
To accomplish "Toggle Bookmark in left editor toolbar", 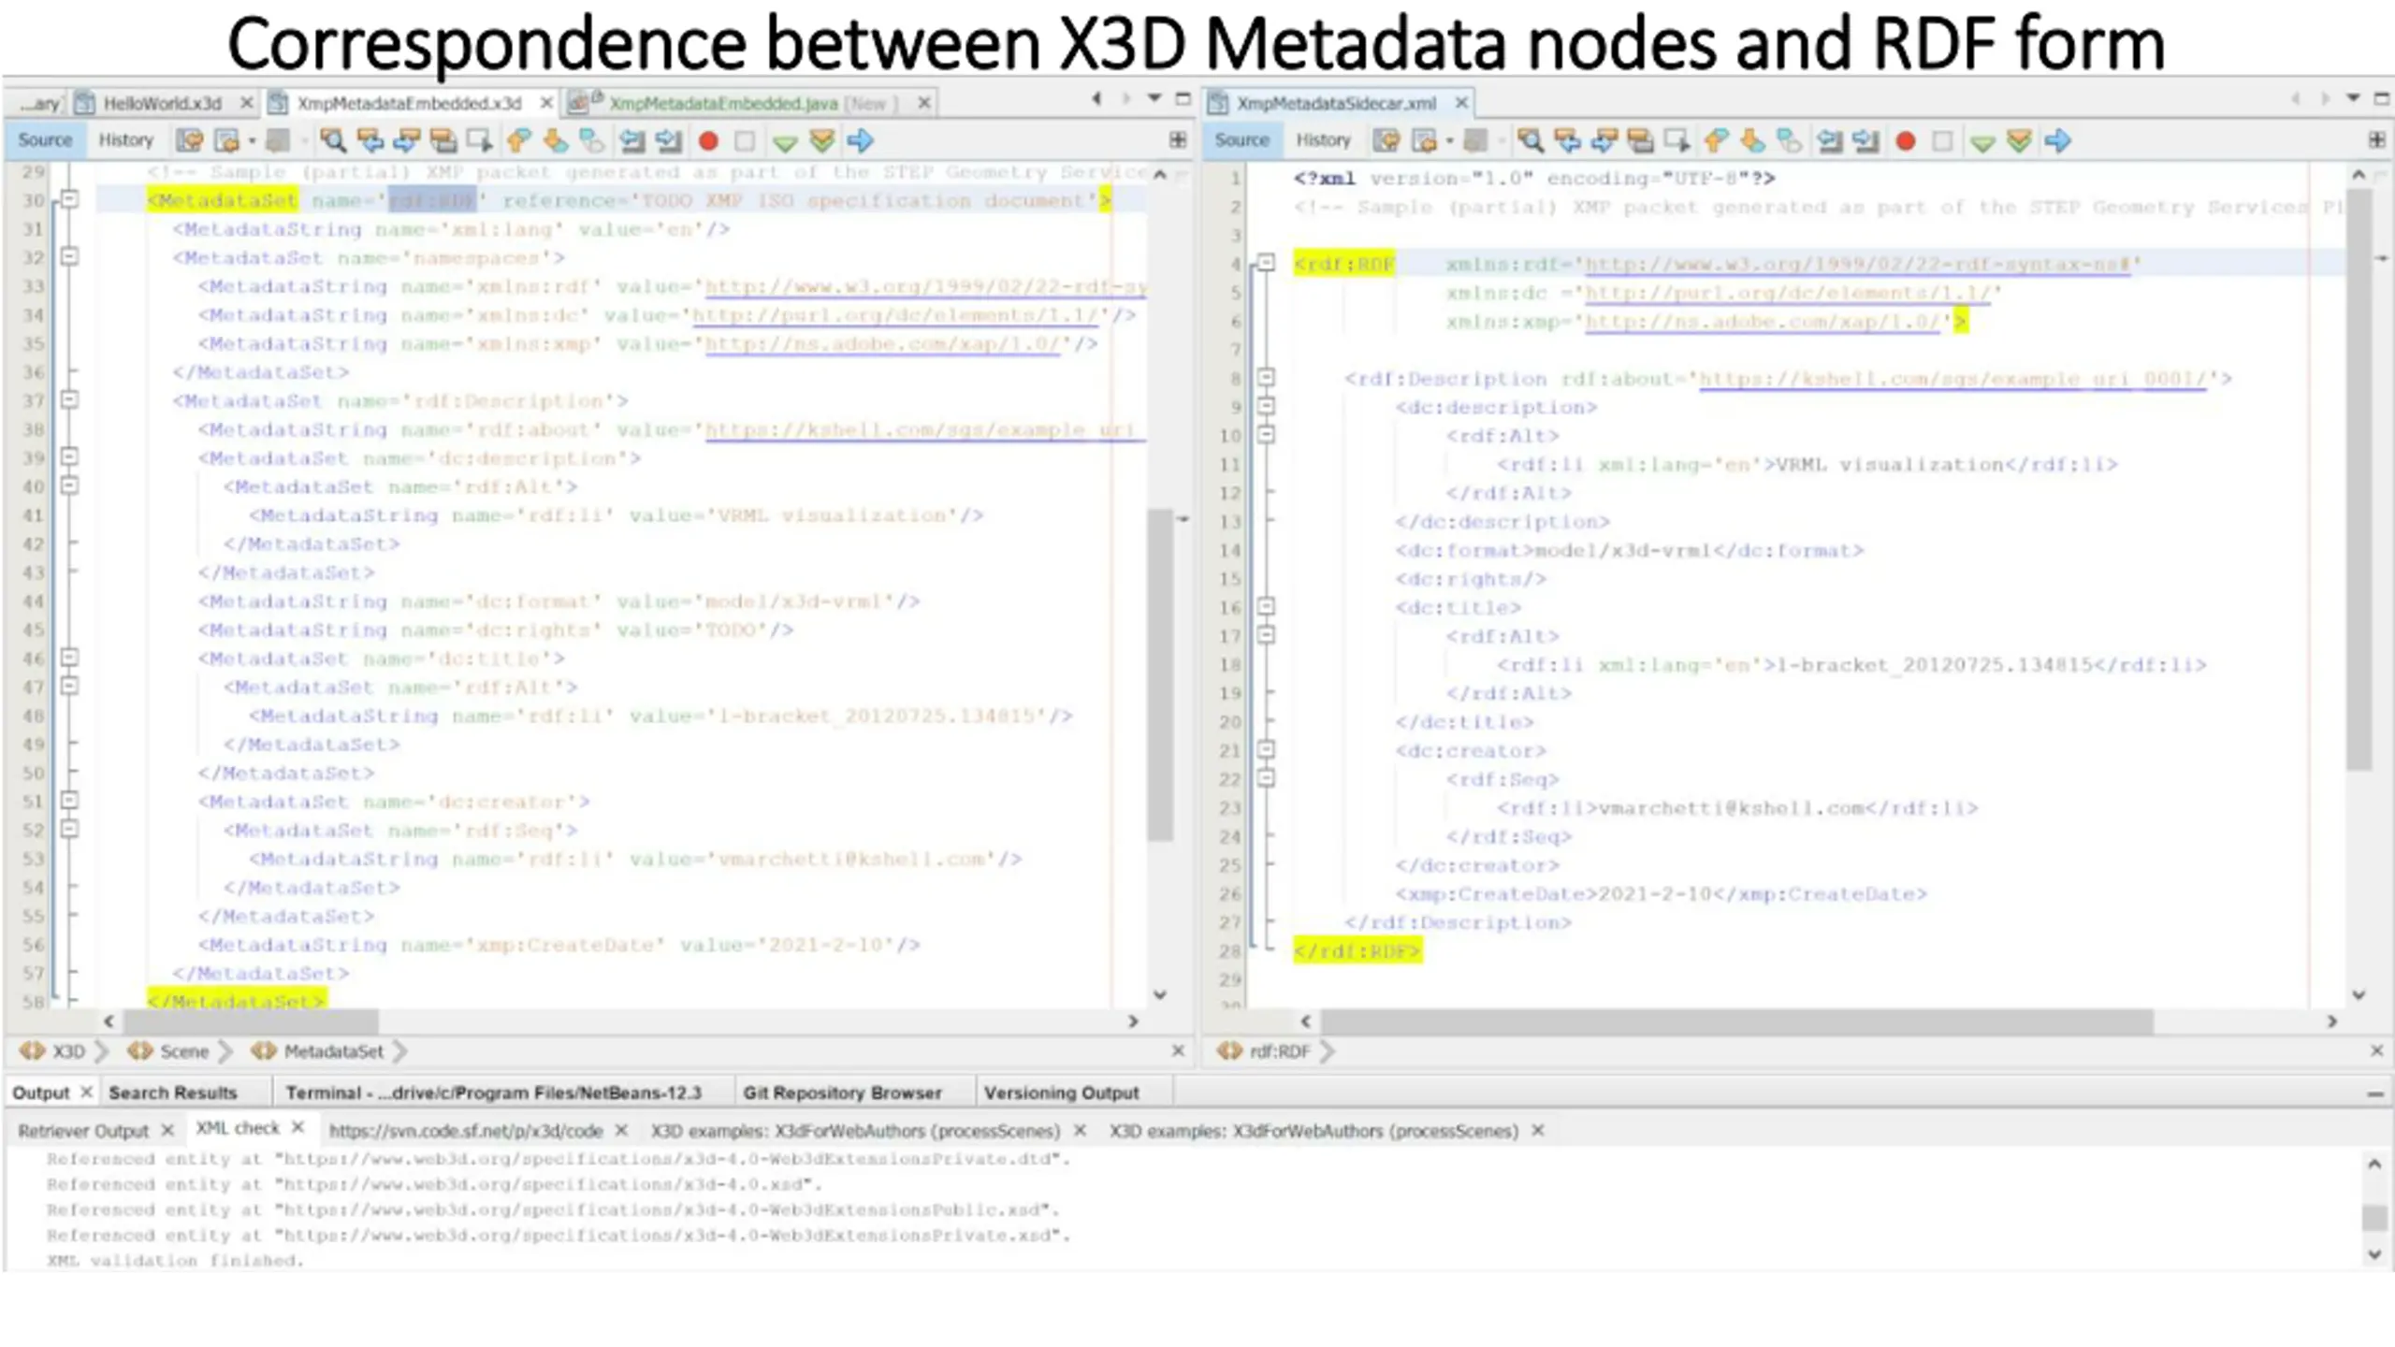I will point(592,140).
